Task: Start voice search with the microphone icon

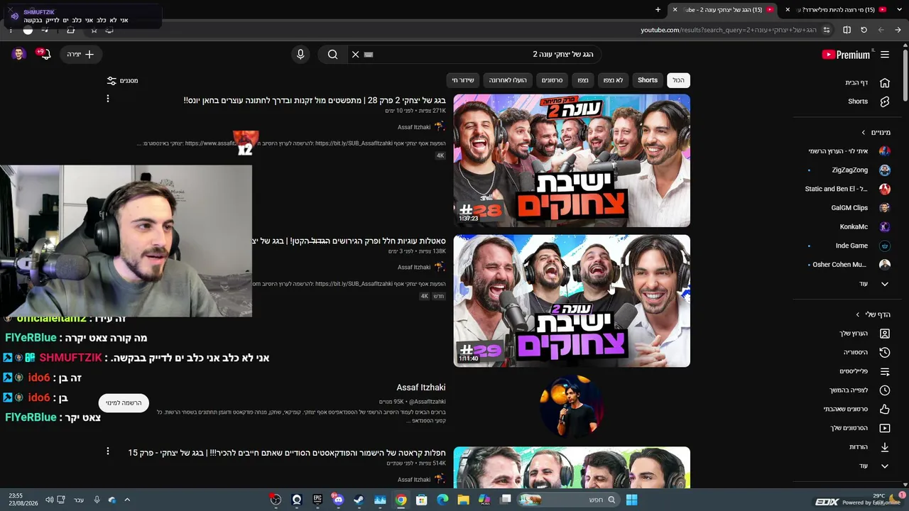Action: (300, 55)
